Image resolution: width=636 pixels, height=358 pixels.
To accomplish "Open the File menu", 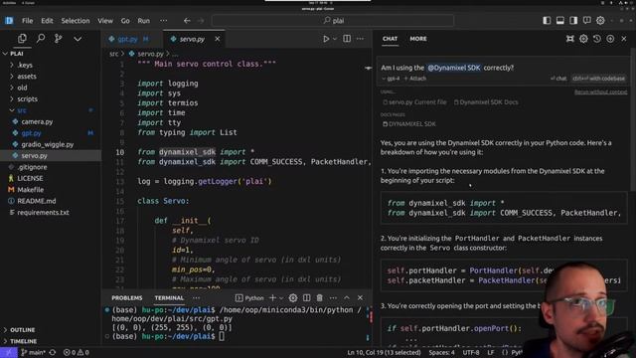I will (28, 20).
